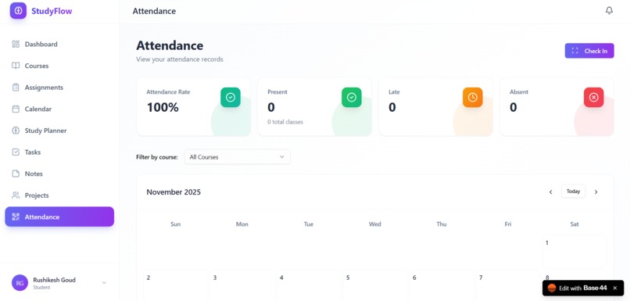Viewport: 630px width, 301px height.
Task: Click the 'Filter by course:' label
Action: [x=157, y=157]
